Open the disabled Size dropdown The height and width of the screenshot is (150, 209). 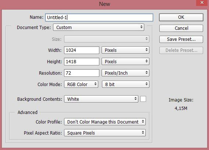(x=107, y=39)
